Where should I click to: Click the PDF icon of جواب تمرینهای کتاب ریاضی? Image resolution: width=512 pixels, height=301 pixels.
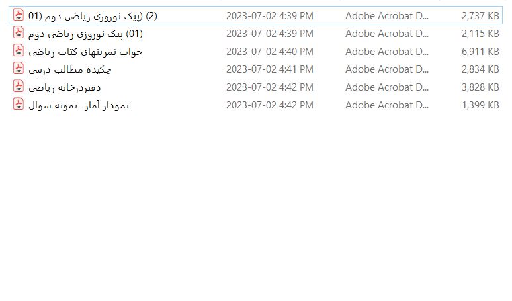click(19, 50)
